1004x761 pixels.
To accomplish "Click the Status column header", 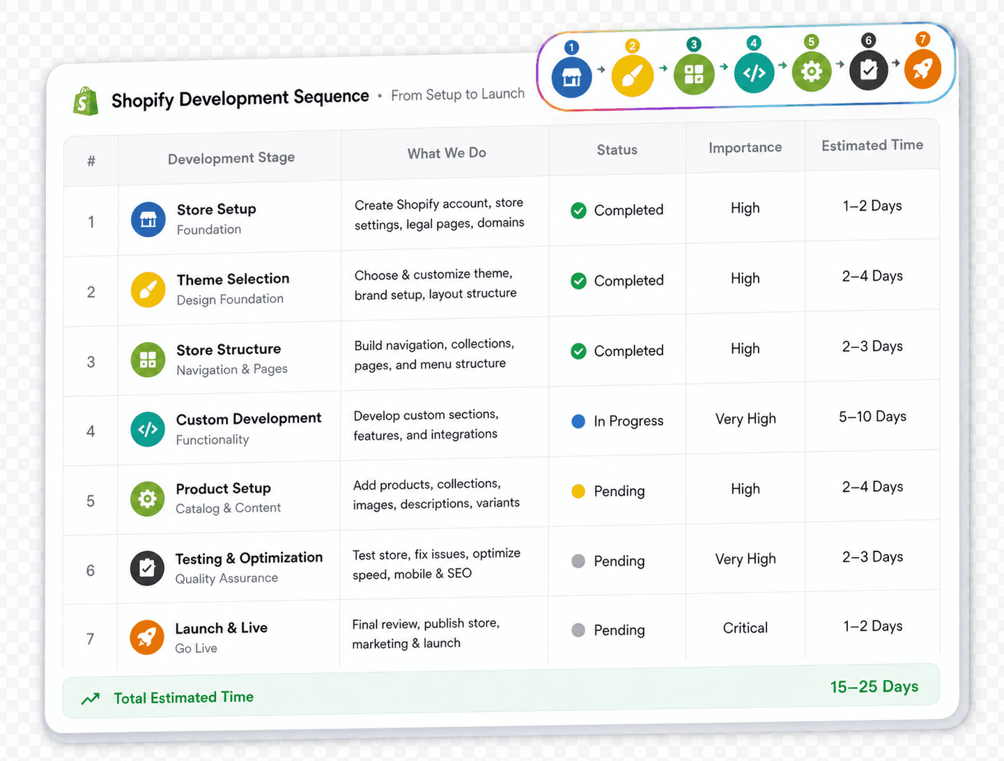I will (x=617, y=150).
